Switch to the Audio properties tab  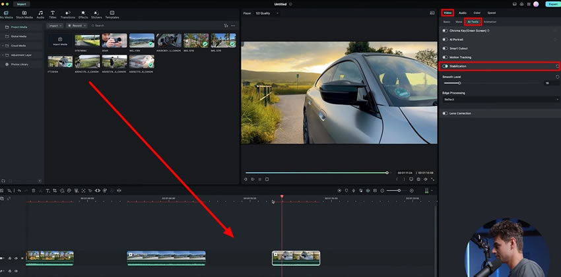point(463,13)
